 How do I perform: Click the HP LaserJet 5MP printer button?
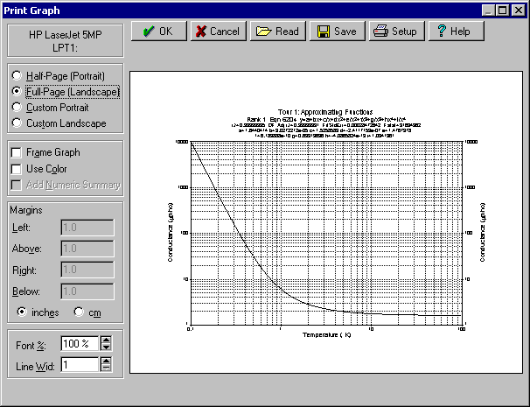pyautogui.click(x=66, y=39)
